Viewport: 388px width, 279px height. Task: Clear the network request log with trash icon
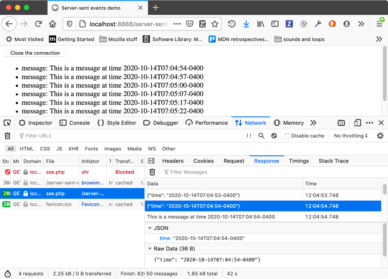(7, 136)
